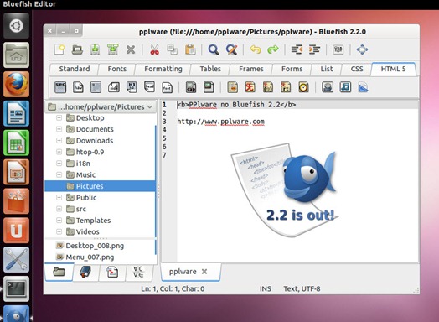
Task: Insert HTML5 canvas tag icon
Action: coord(363,87)
